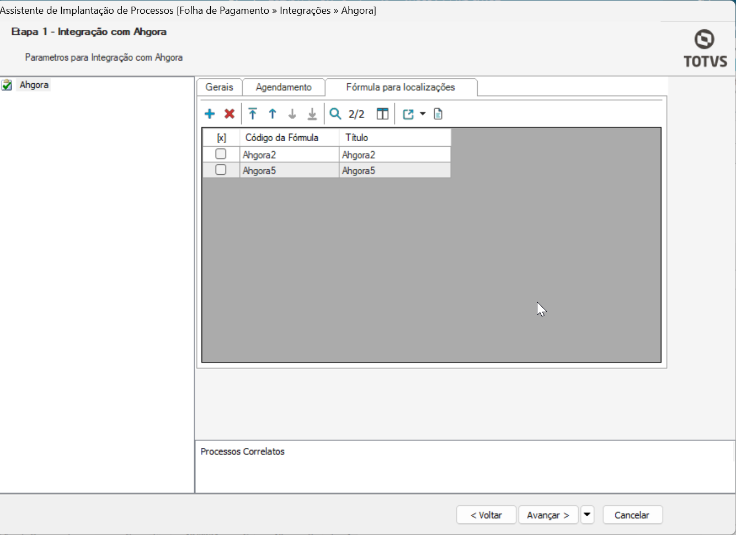
Task: Click the 2/2 record counter in toolbar
Action: [356, 114]
